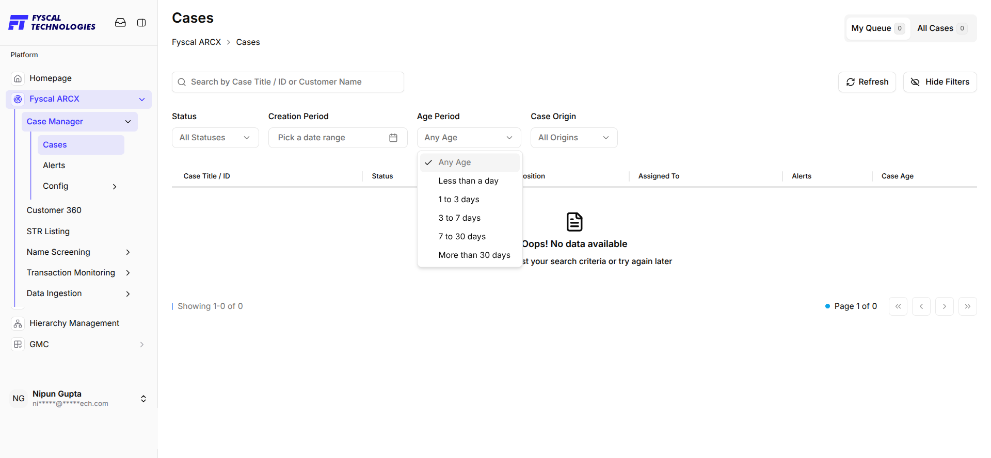
Task: Click the Refresh button
Action: [867, 82]
